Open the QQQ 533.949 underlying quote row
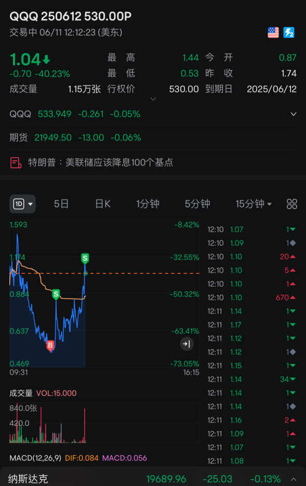Viewport: 306px width, 486px height. click(153, 114)
